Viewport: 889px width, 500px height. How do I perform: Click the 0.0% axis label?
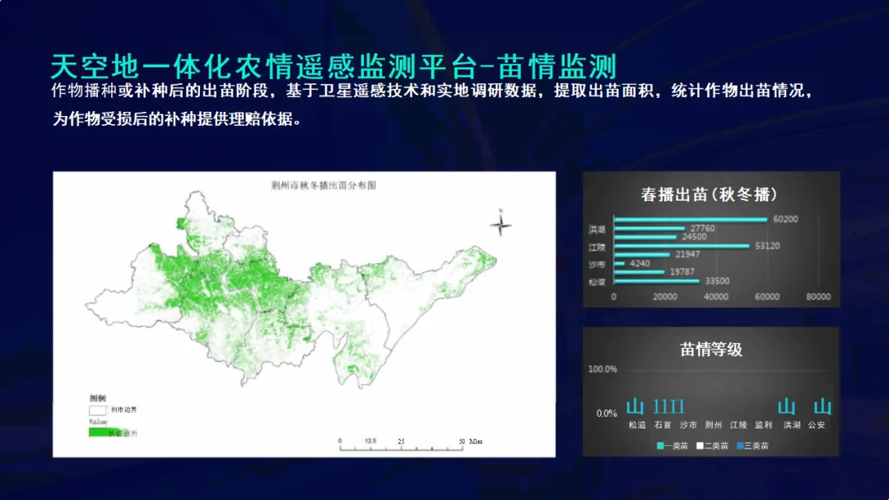(606, 414)
